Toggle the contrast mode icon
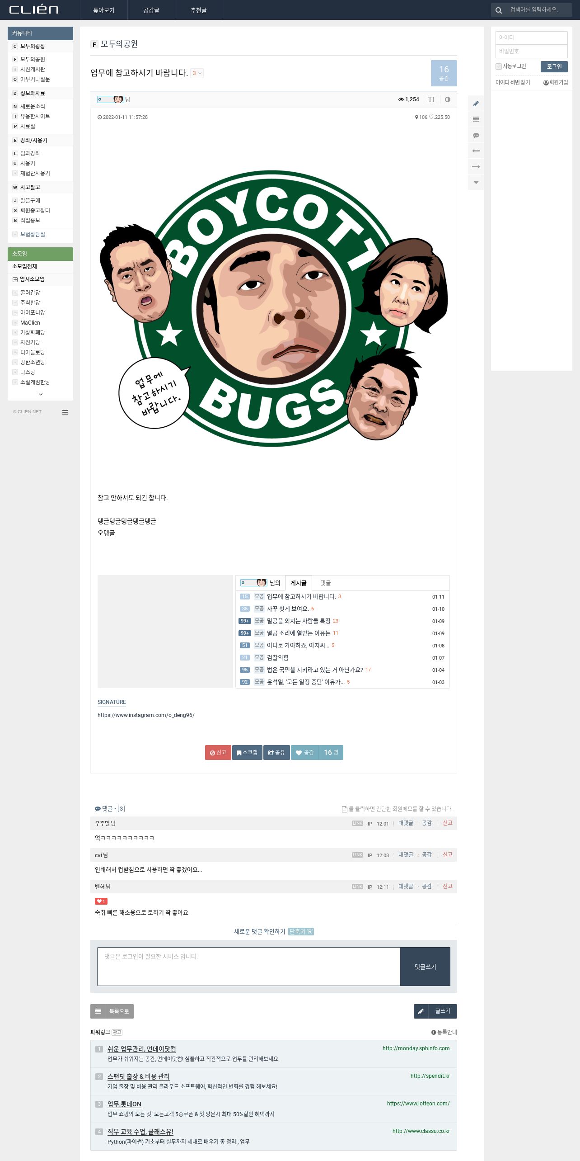The image size is (580, 1161). 448,99
